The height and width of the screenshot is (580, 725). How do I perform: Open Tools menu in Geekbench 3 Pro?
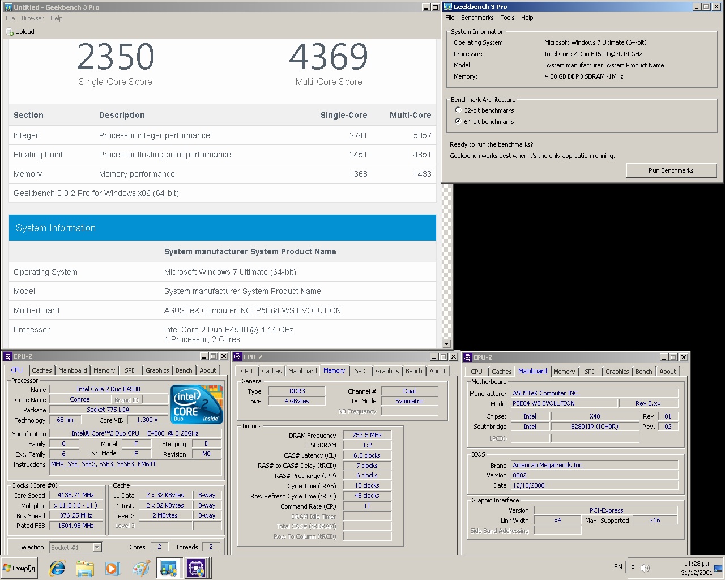507,18
